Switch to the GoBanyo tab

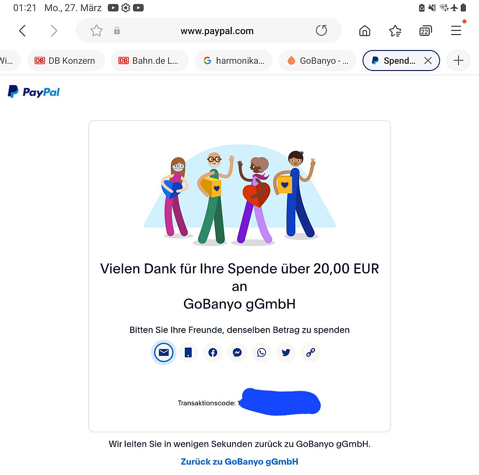317,61
